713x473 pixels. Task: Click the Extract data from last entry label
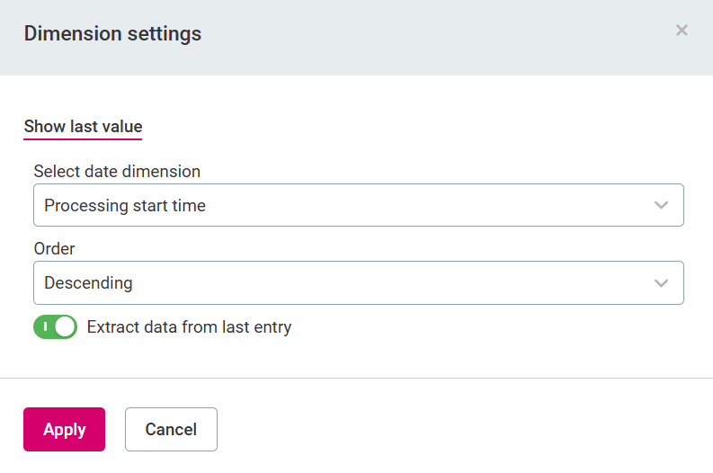point(189,327)
